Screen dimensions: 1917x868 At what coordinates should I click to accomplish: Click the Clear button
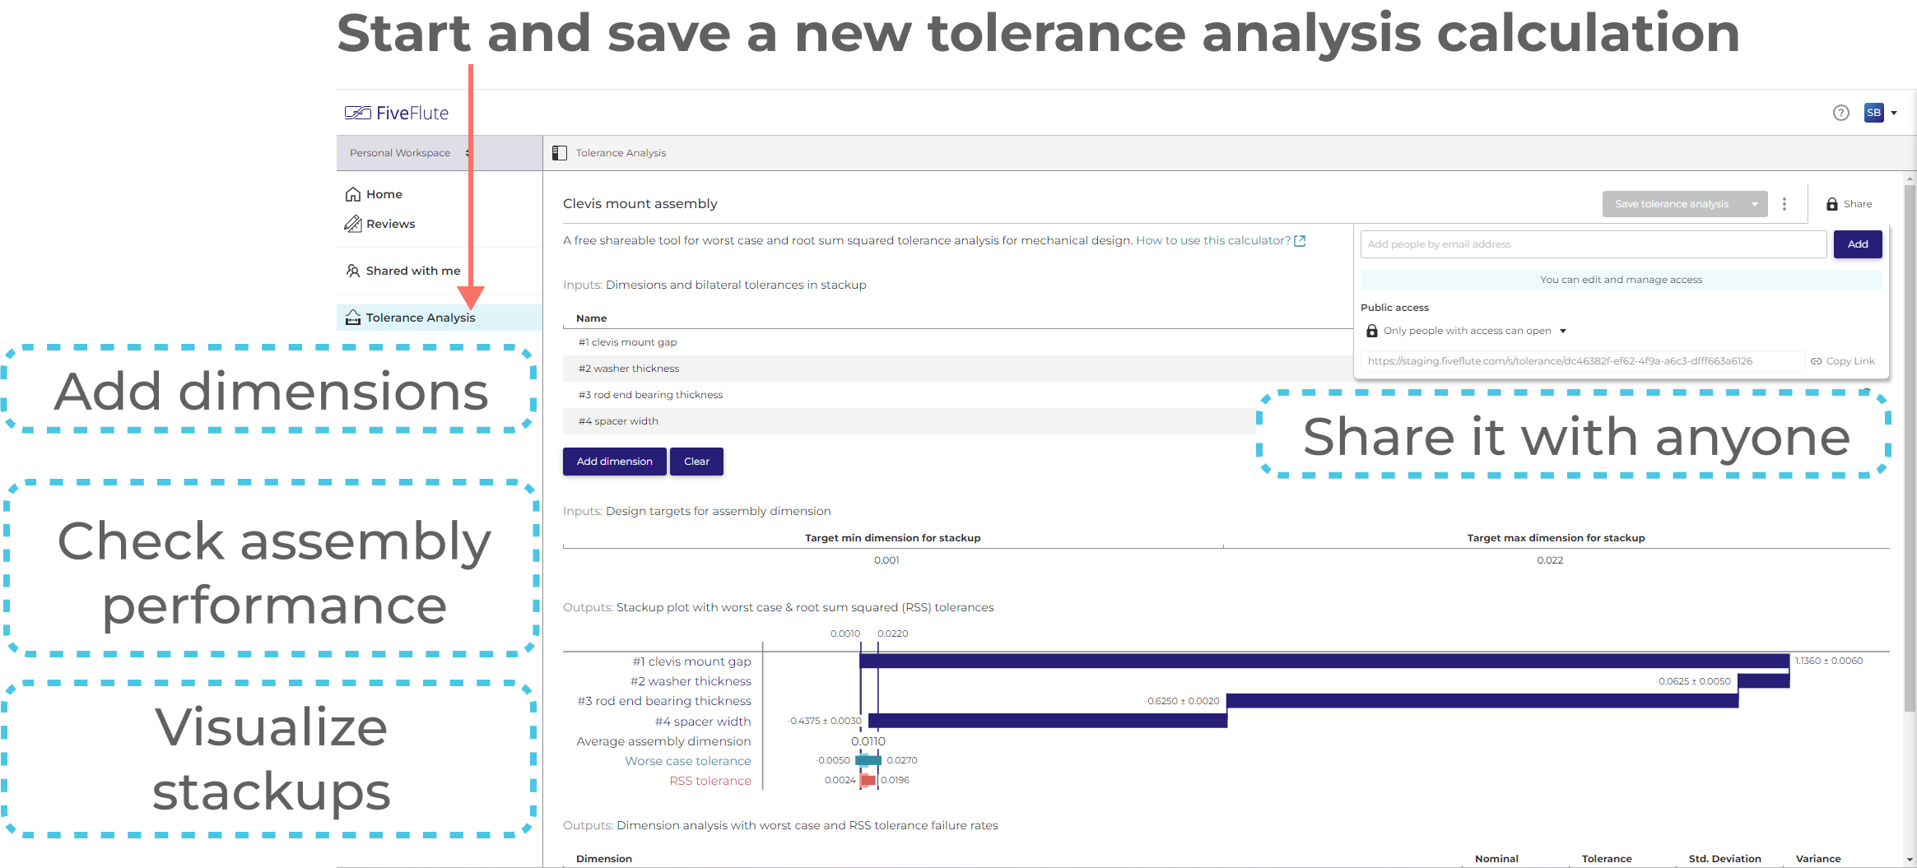pos(696,462)
